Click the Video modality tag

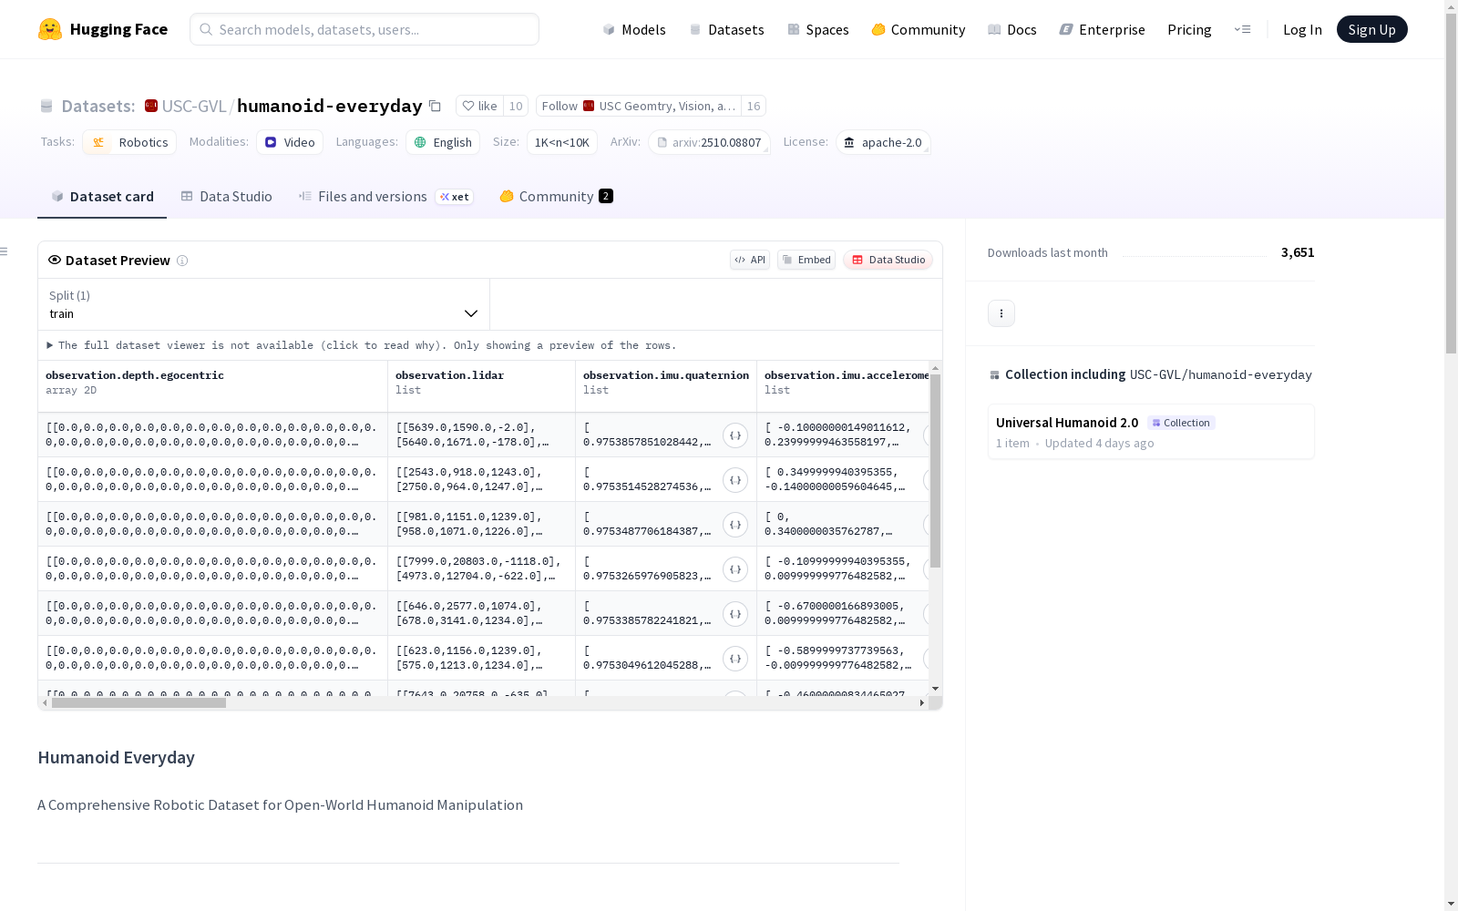290,142
